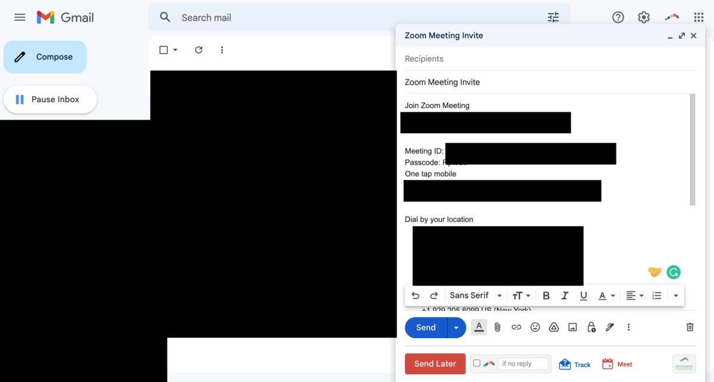Open Gmail settings gear
The image size is (714, 382).
[644, 17]
